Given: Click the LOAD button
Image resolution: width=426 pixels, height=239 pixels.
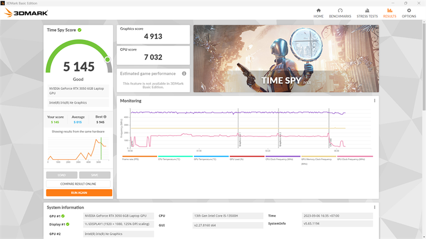Looking at the screenshot, I should pos(62,175).
